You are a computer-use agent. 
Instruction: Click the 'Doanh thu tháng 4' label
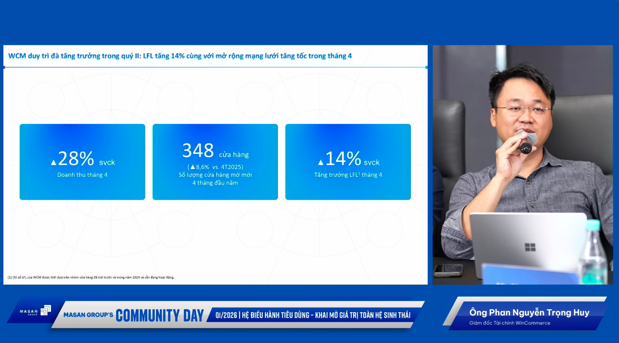pyautogui.click(x=82, y=175)
